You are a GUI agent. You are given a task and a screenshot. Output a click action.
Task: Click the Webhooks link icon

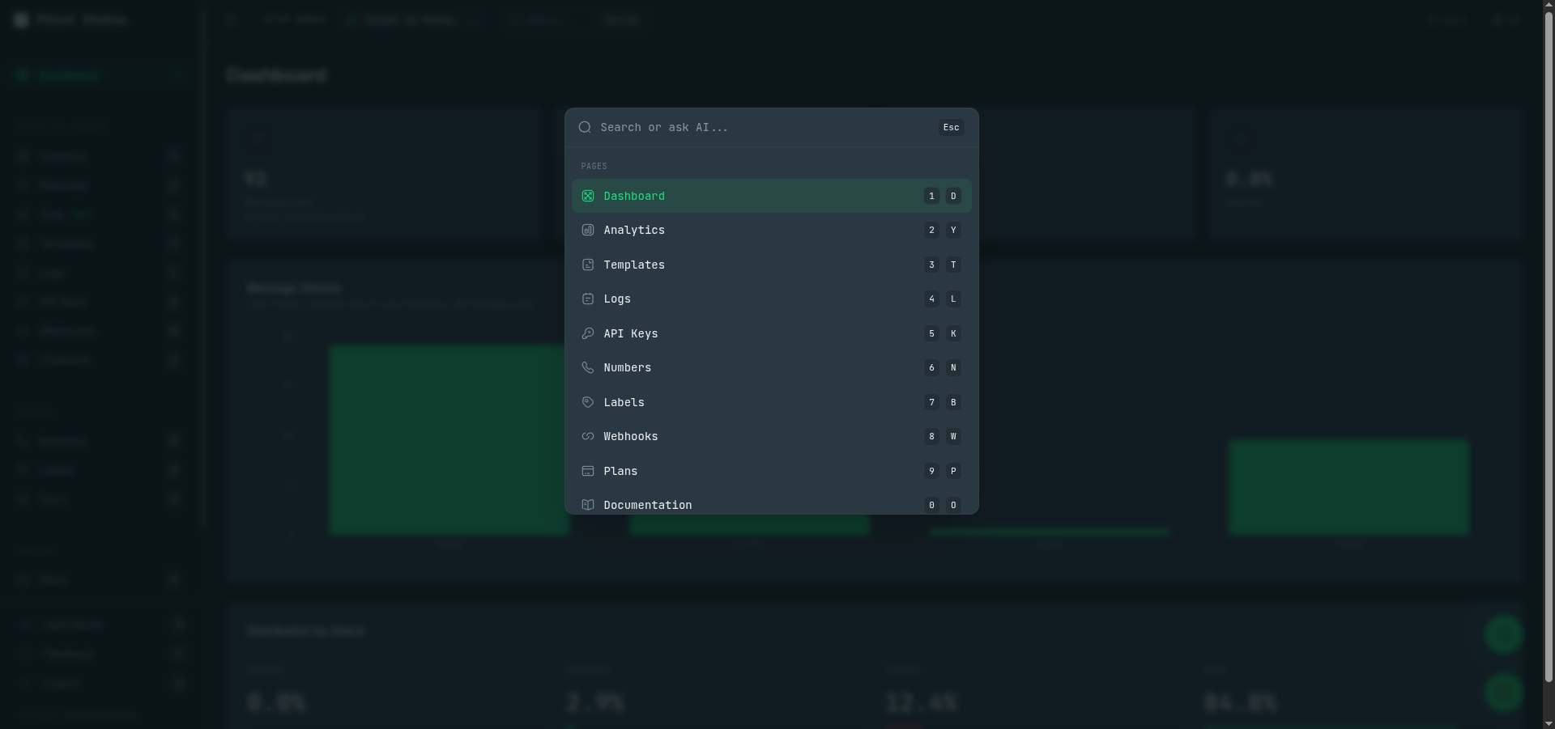click(588, 436)
